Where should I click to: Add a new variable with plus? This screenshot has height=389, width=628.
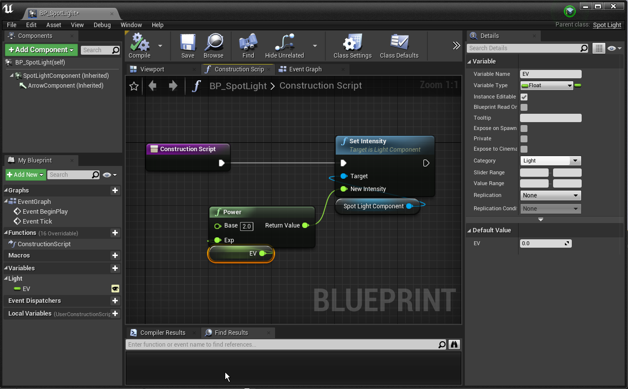point(115,268)
